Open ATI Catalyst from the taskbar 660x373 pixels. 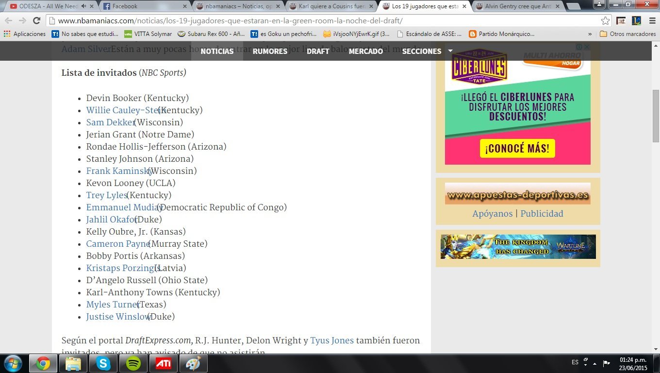click(163, 363)
